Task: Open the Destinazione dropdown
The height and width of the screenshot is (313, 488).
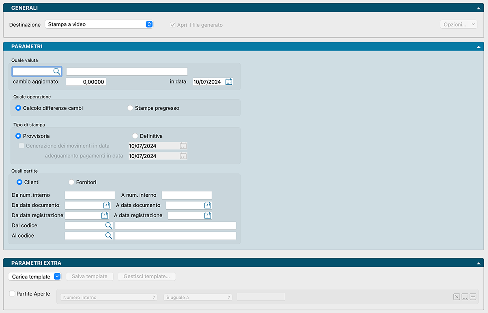Action: tap(149, 24)
